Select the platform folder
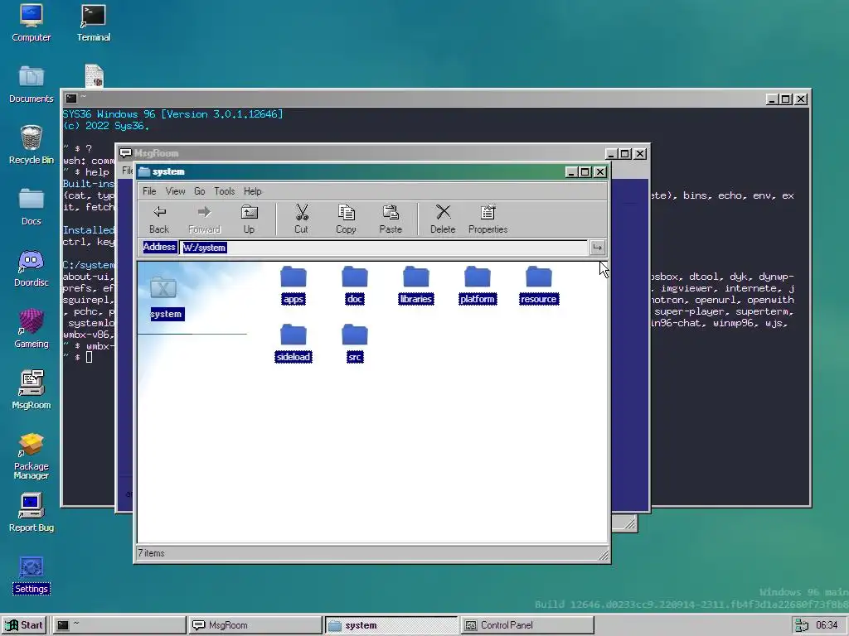Viewport: 849px width, 636px height. [477, 286]
